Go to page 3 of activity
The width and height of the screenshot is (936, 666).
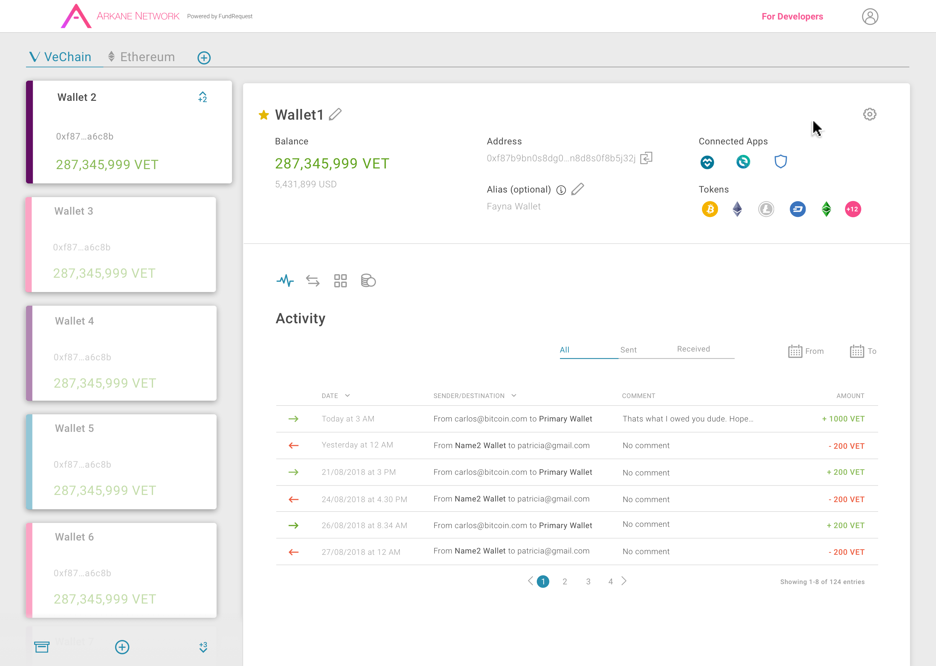588,581
